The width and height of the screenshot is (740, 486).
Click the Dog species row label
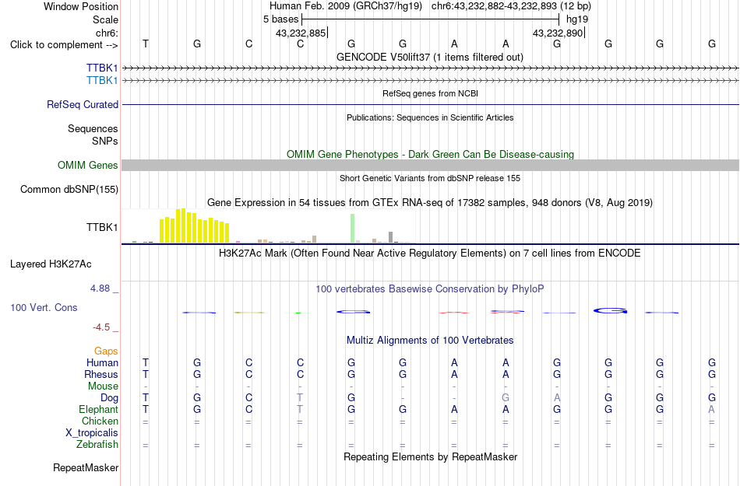pyautogui.click(x=110, y=398)
